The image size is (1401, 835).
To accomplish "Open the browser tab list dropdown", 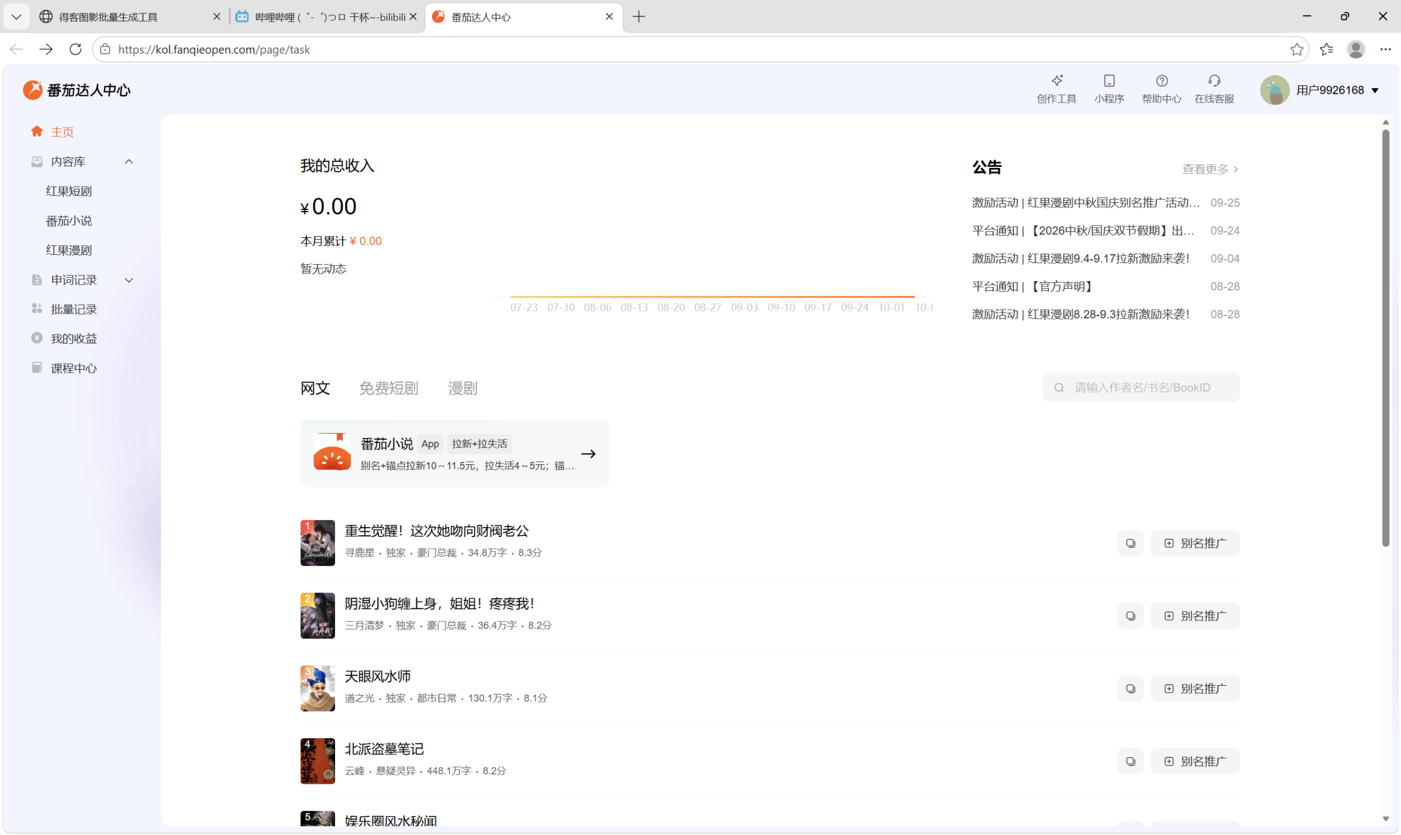I will [x=16, y=16].
